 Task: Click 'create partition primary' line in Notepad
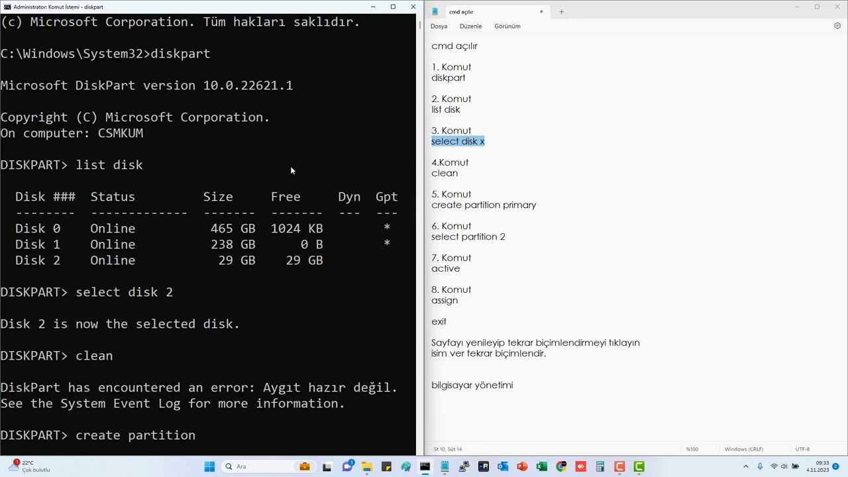click(484, 205)
